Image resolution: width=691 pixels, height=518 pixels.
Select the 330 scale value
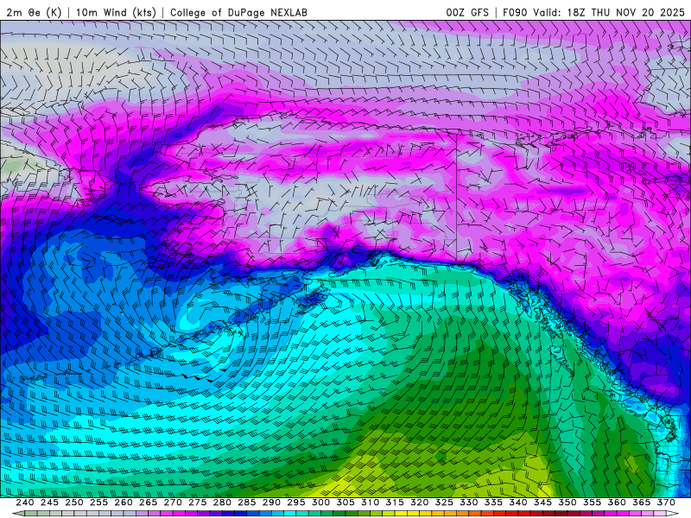[469, 502]
